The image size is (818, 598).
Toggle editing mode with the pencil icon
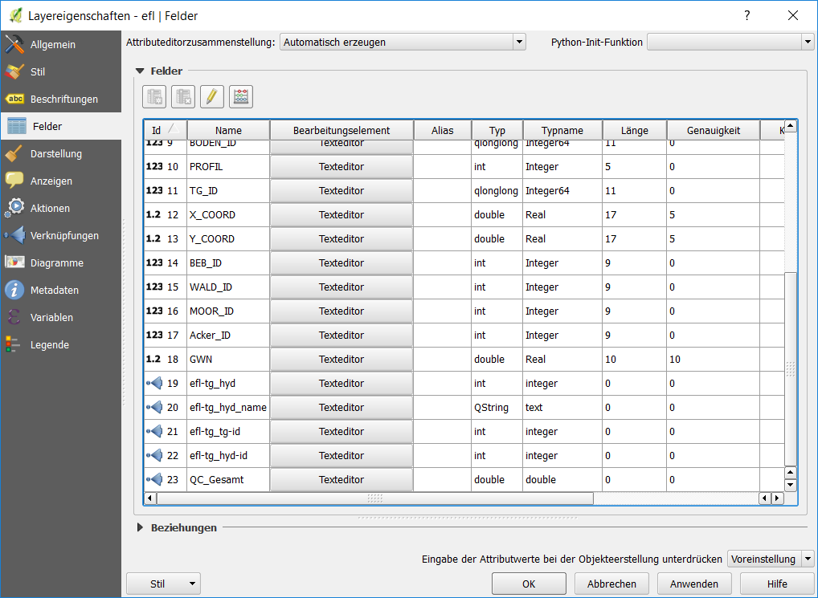pos(212,97)
